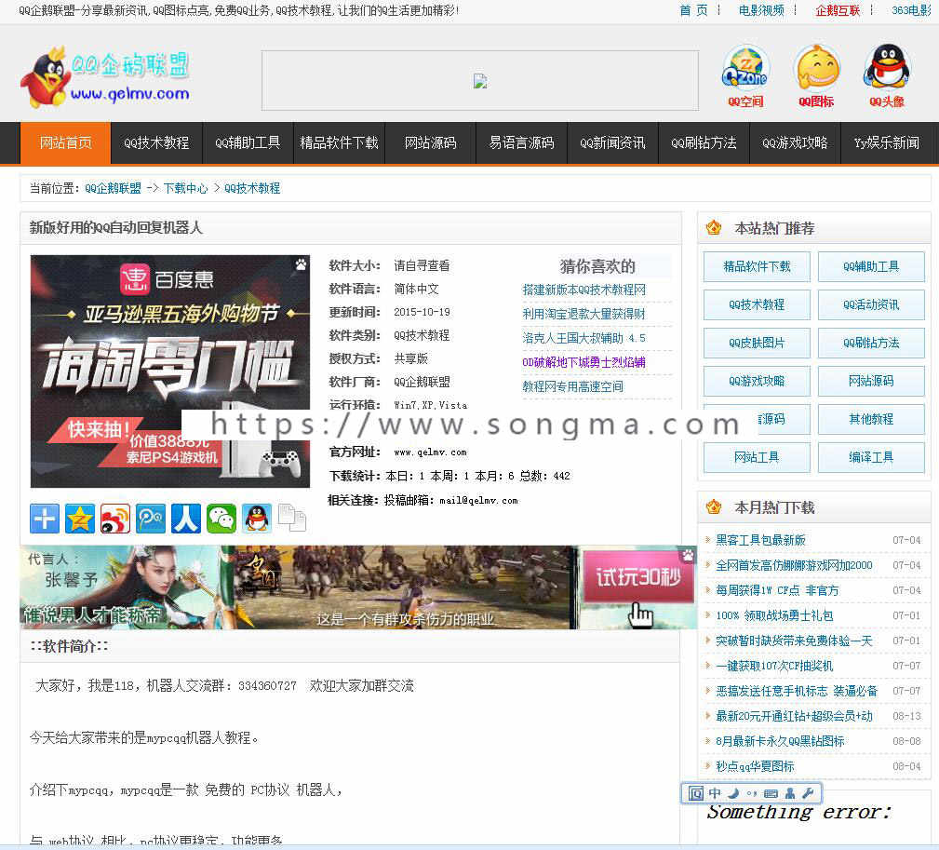Image resolution: width=939 pixels, height=850 pixels.
Task: Share to Qzone with star icon
Action: (80, 519)
